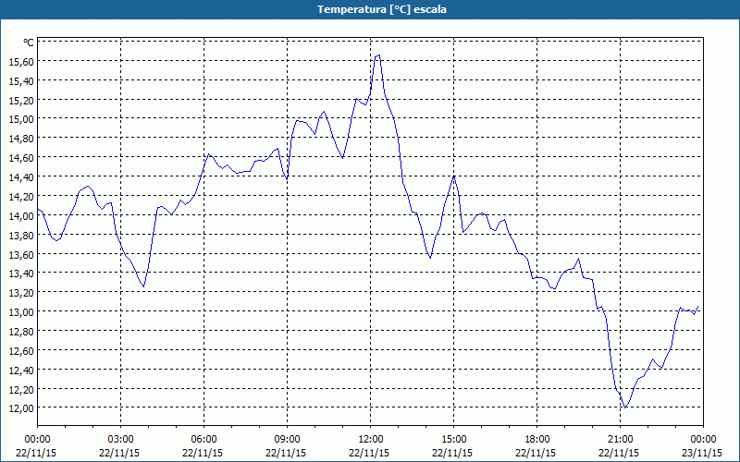Click the curve peak at 15:00
Viewport: 740px width, 462px height.
pos(453,176)
